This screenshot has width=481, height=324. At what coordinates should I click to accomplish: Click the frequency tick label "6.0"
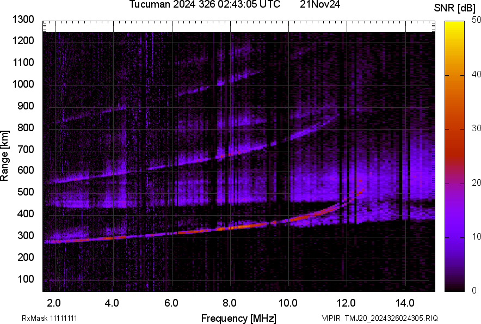171,303
